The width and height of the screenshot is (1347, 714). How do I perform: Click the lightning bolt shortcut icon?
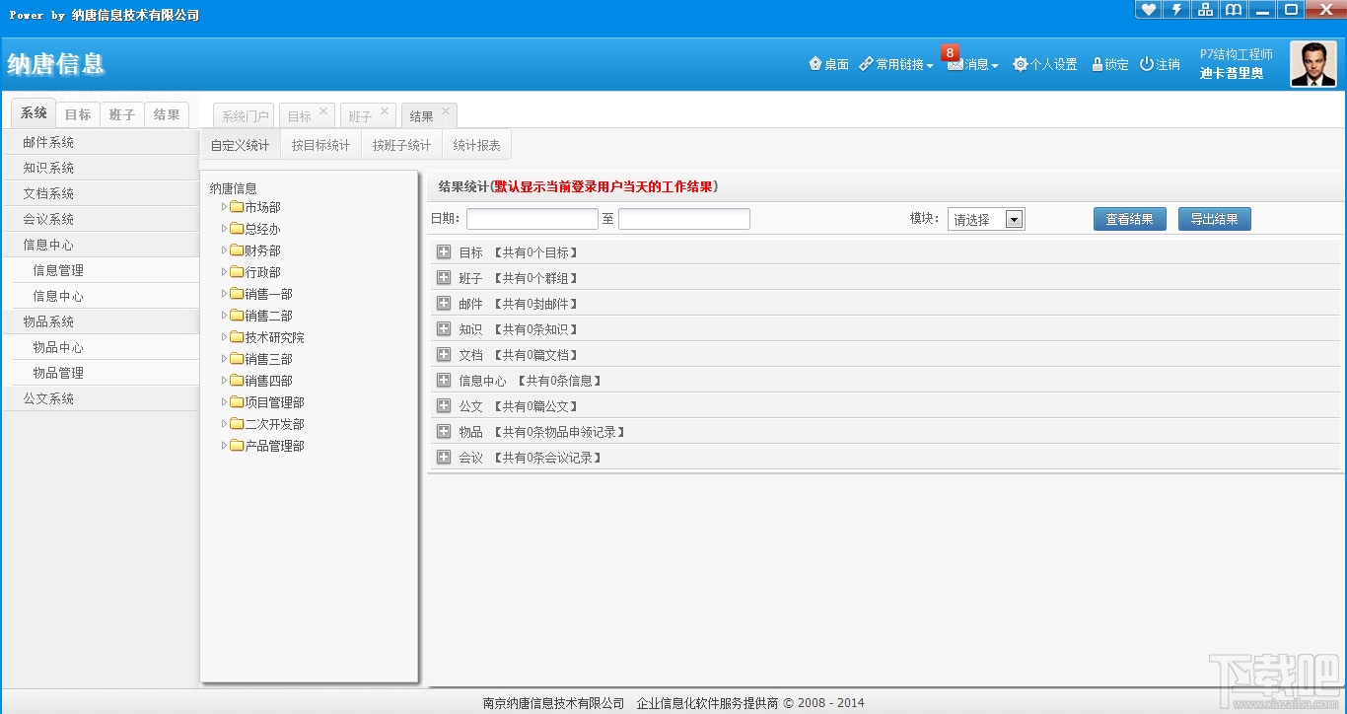[x=1176, y=10]
